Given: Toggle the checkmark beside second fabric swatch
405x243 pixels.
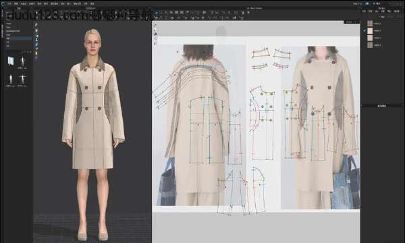Looking at the screenshot, I should (364, 30).
